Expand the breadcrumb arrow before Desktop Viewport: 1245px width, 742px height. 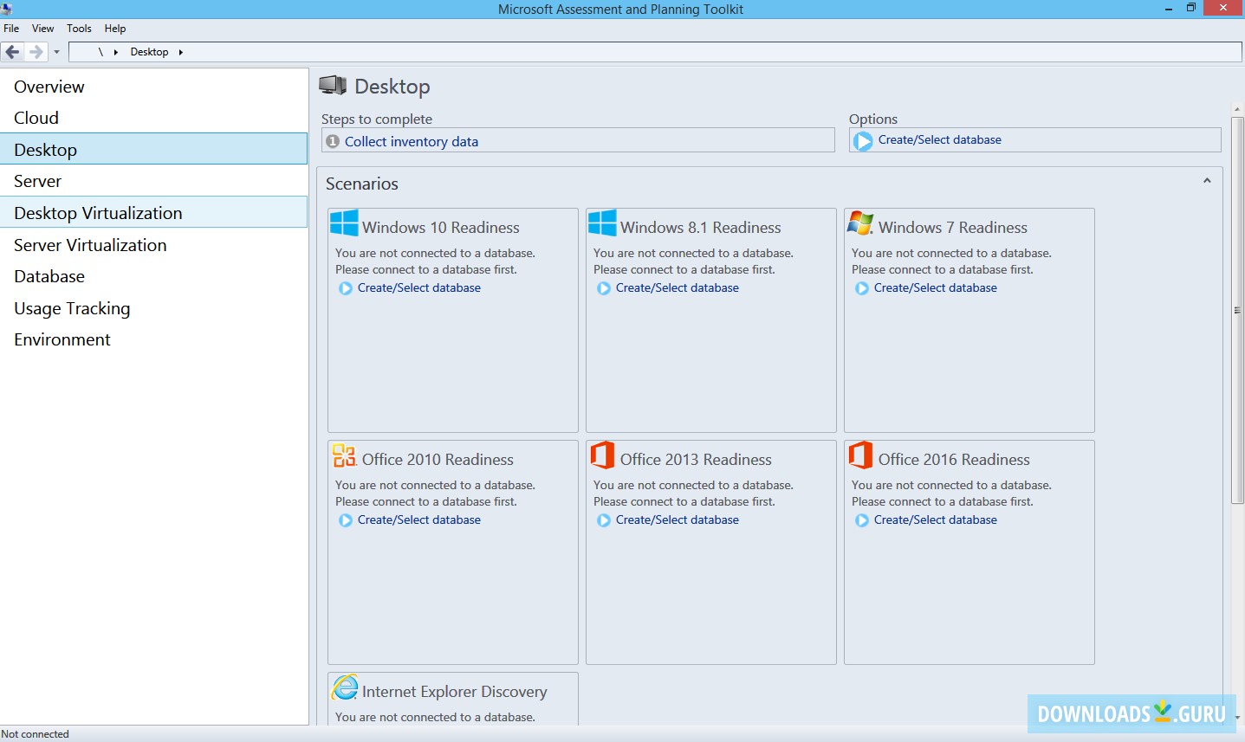(x=116, y=52)
